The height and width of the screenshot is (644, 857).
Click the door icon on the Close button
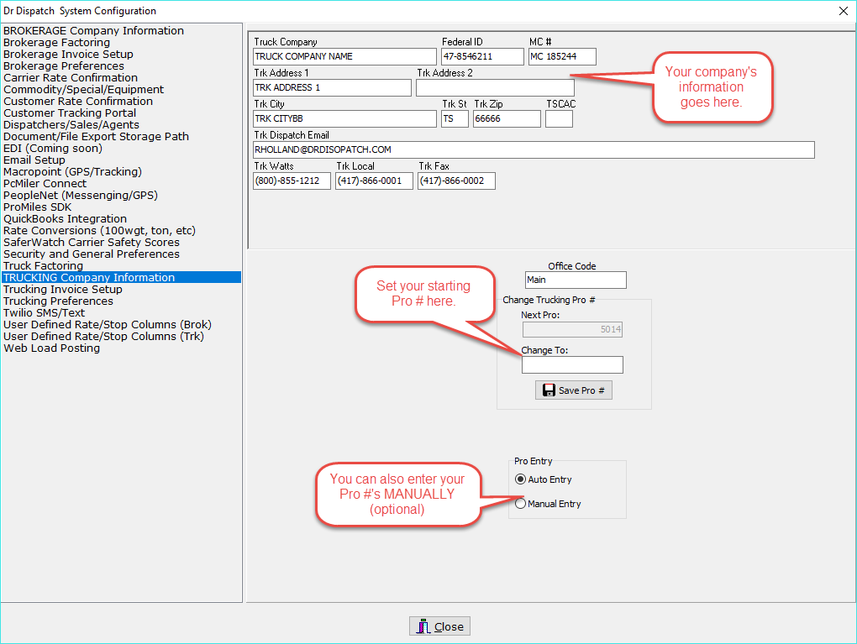(x=423, y=626)
